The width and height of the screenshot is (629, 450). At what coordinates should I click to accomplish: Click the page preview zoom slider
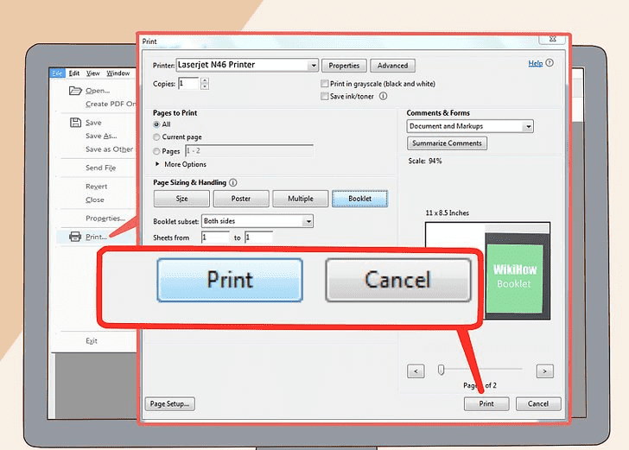click(x=442, y=370)
